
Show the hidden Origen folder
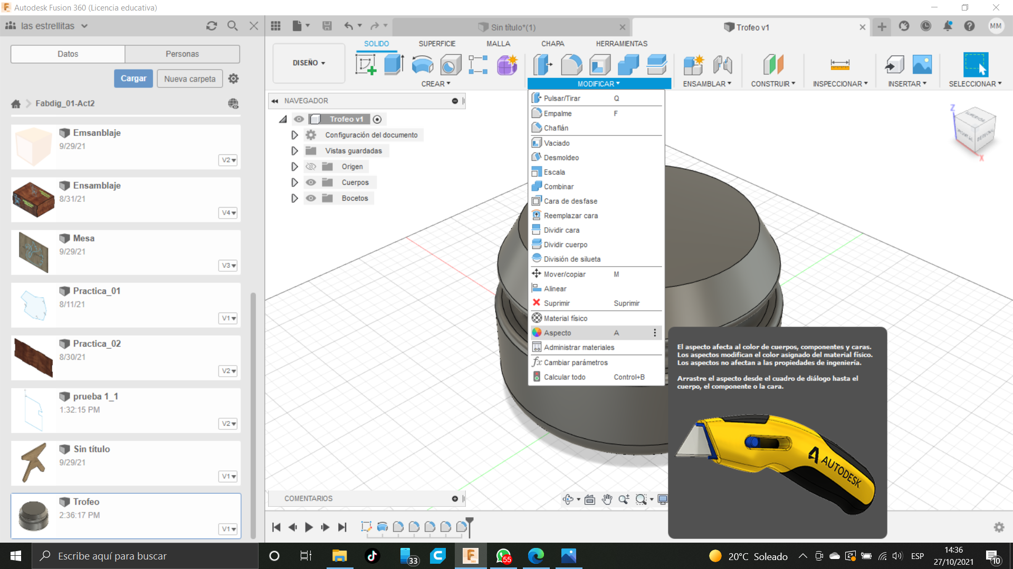tap(311, 166)
